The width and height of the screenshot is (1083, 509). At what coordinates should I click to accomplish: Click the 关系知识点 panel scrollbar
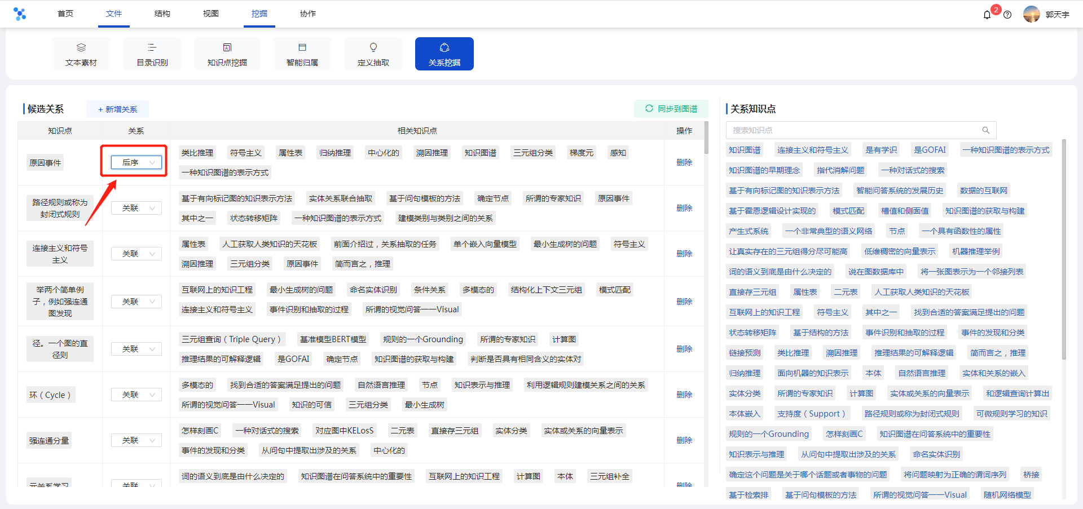(1064, 248)
